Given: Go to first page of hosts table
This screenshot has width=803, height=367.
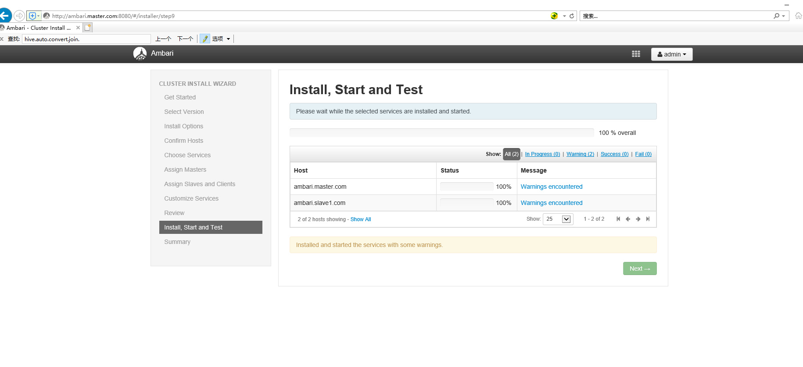Looking at the screenshot, I should 618,219.
